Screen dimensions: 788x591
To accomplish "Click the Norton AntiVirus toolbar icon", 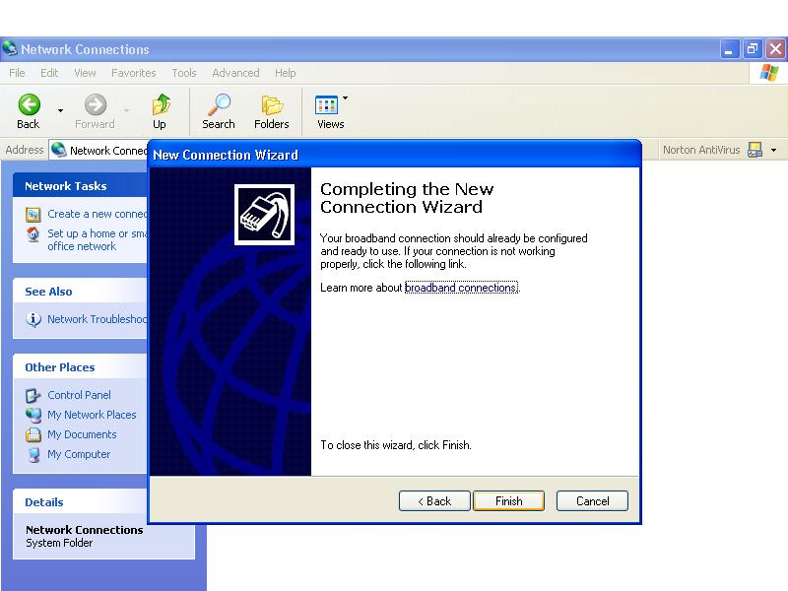I will (x=755, y=150).
